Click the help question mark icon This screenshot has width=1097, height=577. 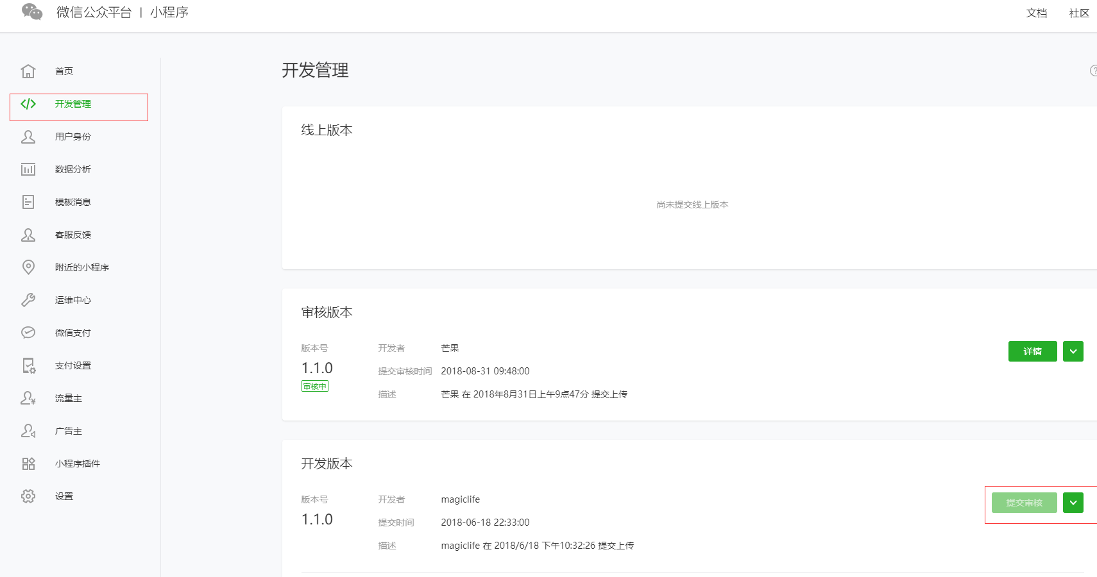coord(1094,71)
